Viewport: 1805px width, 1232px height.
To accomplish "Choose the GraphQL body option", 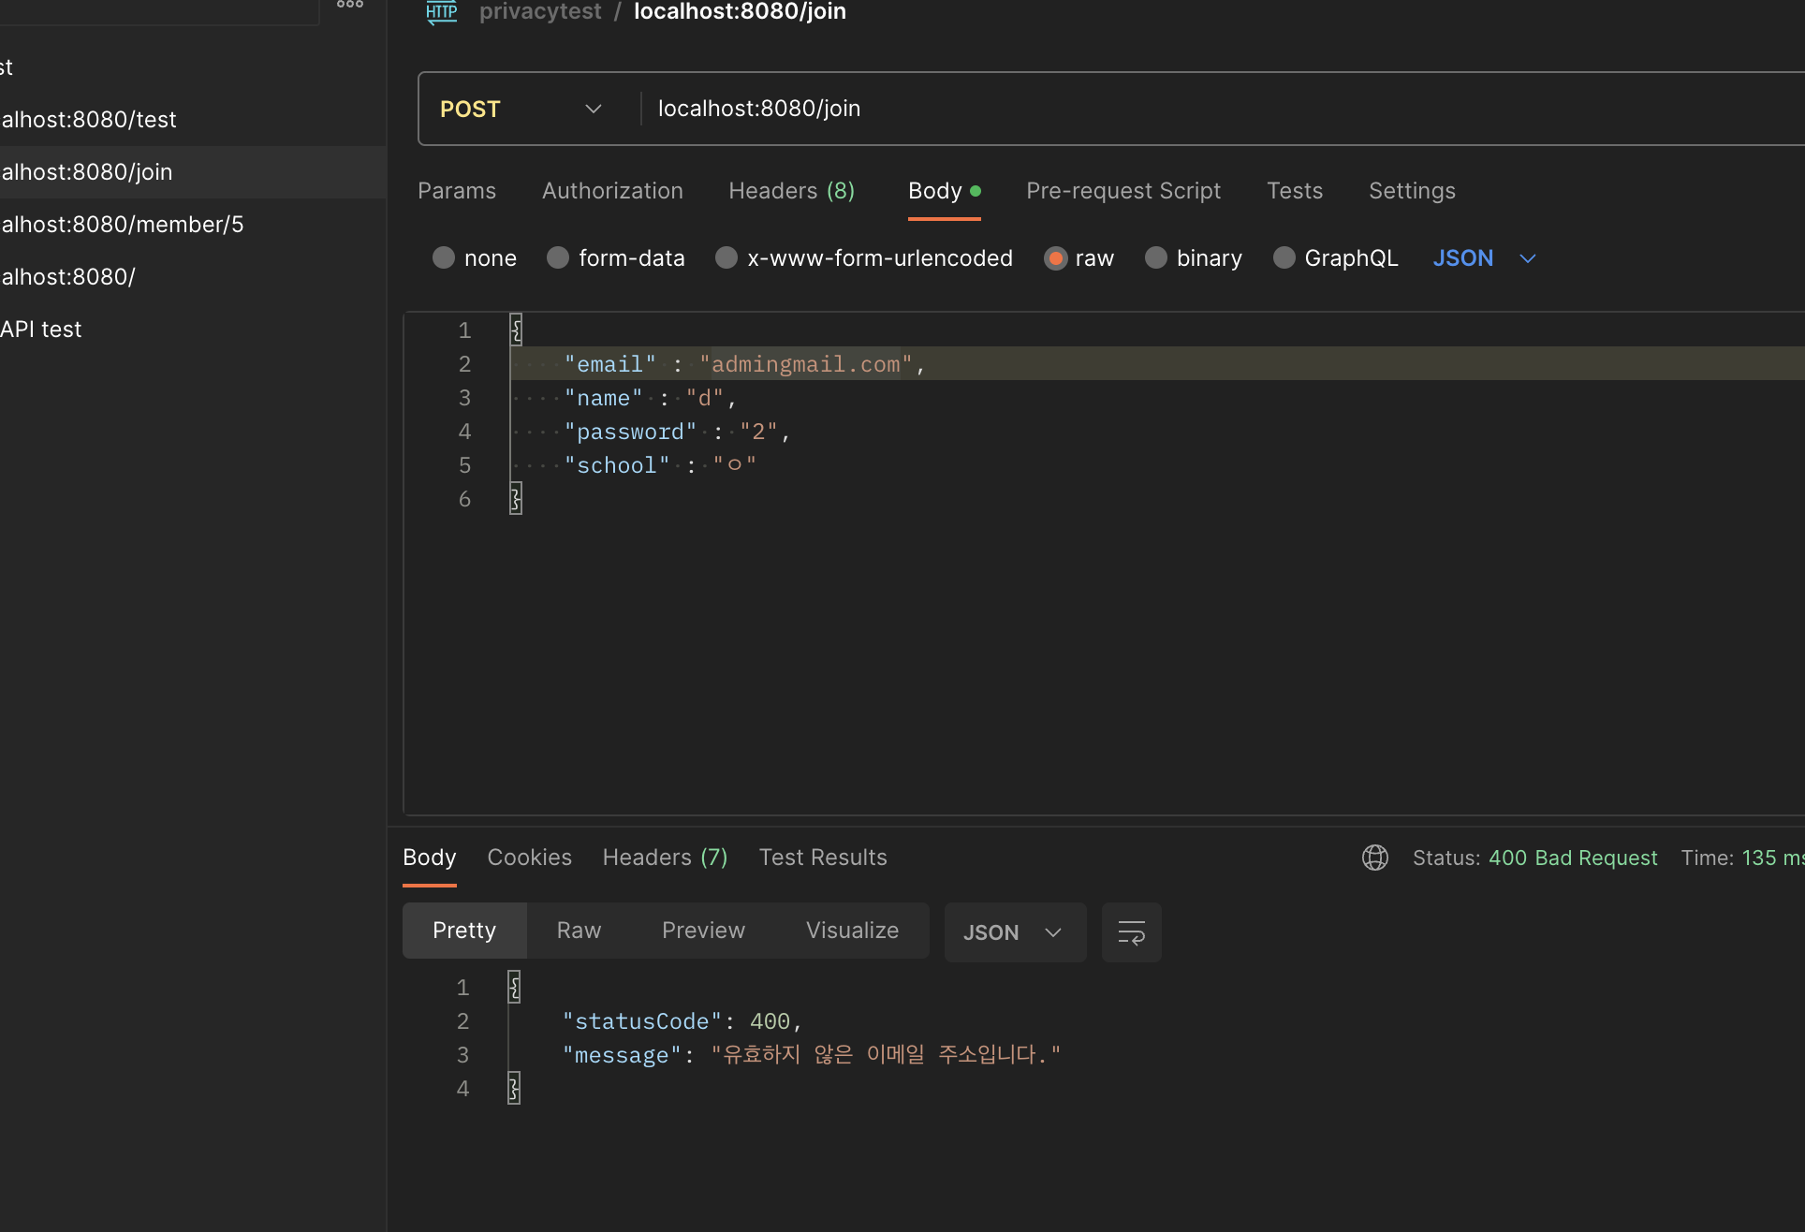I will (1284, 258).
